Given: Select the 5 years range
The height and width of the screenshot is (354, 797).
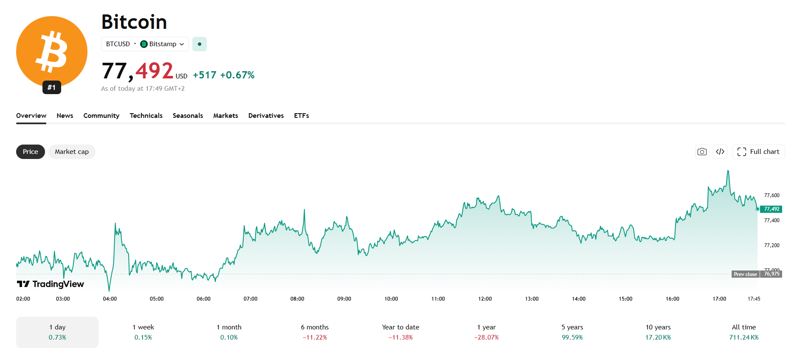Looking at the screenshot, I should pos(572,332).
